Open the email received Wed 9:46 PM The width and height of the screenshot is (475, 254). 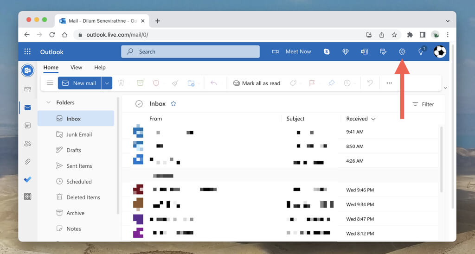(281, 190)
